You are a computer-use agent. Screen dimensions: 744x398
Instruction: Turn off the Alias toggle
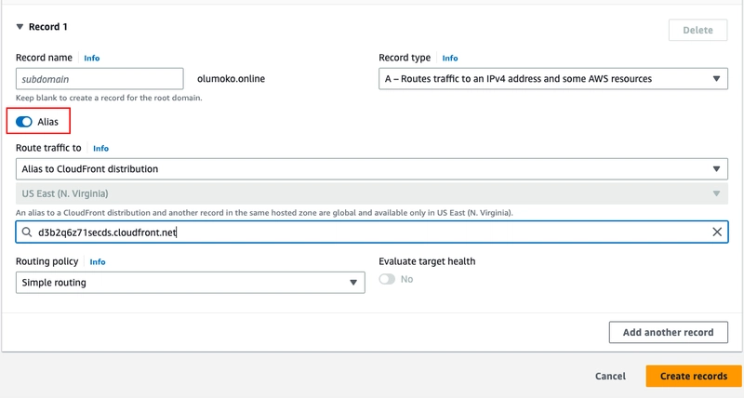click(x=24, y=122)
